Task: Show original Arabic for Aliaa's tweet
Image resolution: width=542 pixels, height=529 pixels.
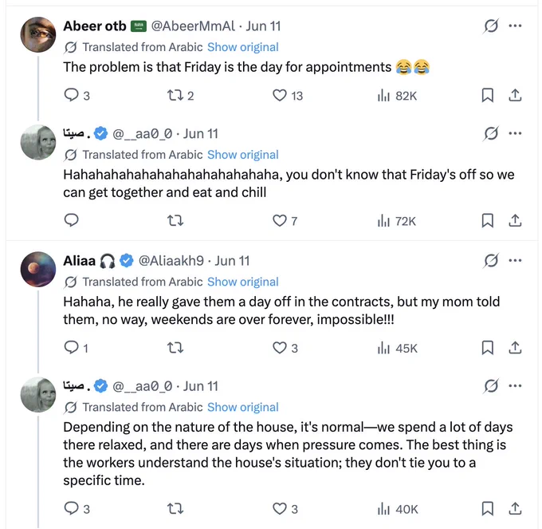Action: click(x=242, y=282)
